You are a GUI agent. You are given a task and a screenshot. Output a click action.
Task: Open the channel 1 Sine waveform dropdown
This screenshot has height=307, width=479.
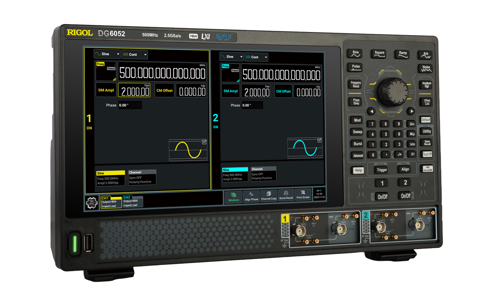(x=107, y=54)
